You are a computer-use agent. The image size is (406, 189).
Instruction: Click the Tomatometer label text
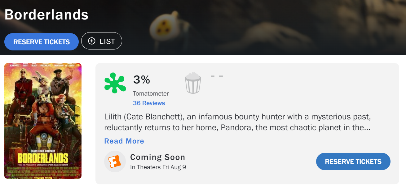[x=151, y=93]
